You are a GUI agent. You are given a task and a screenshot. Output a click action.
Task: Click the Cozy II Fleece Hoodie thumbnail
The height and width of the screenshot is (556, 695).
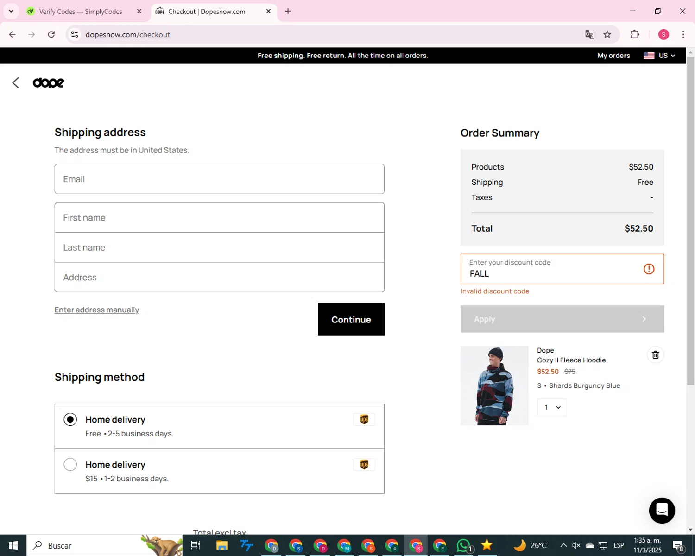tap(494, 385)
